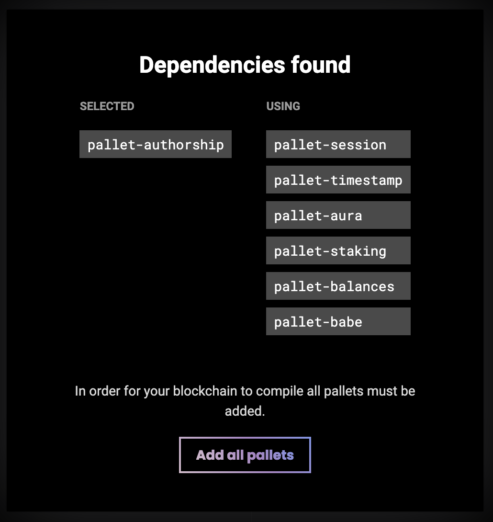Click the SELECTED column label
The height and width of the screenshot is (522, 493).
click(x=107, y=106)
